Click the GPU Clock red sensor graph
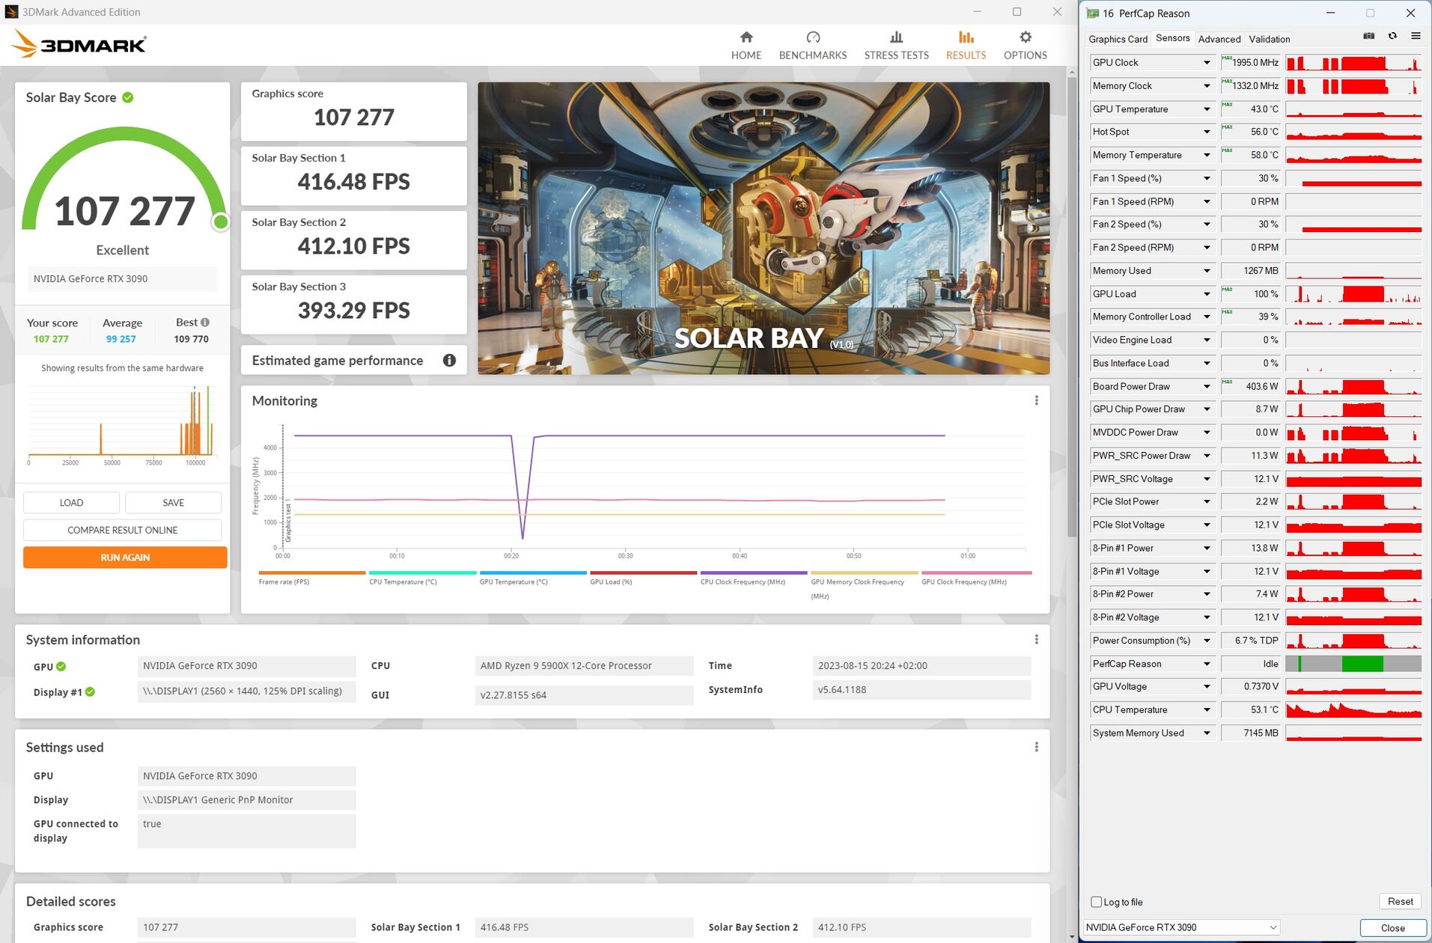This screenshot has width=1432, height=943. point(1353,63)
